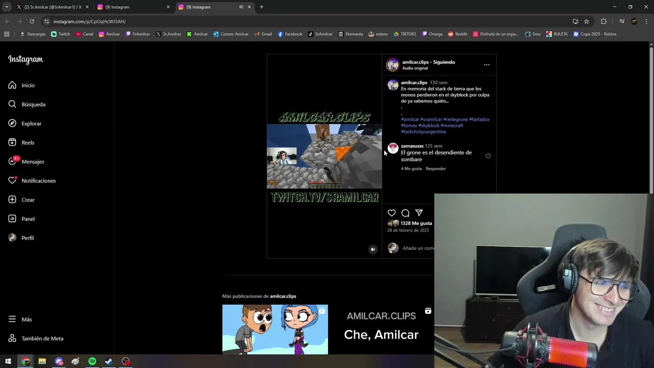Click the address bar URL
The width and height of the screenshot is (654, 368).
[89, 21]
